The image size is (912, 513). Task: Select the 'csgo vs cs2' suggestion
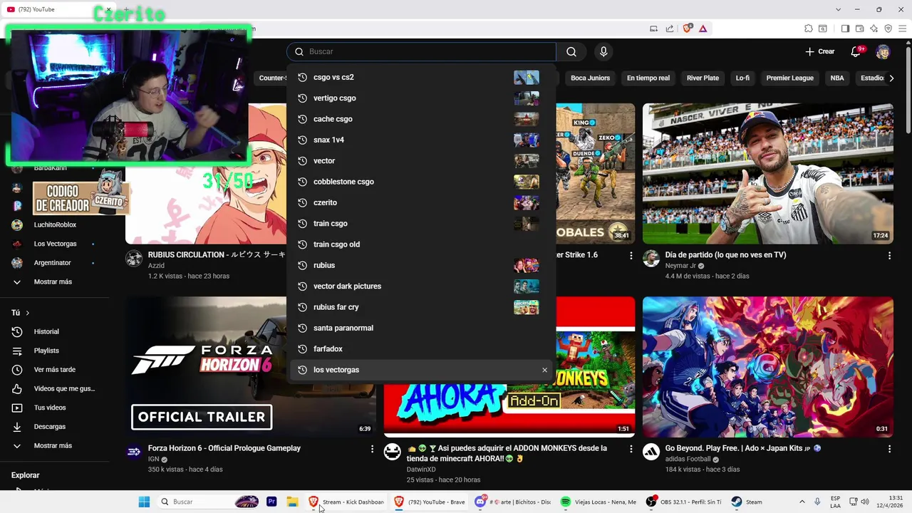click(x=421, y=77)
